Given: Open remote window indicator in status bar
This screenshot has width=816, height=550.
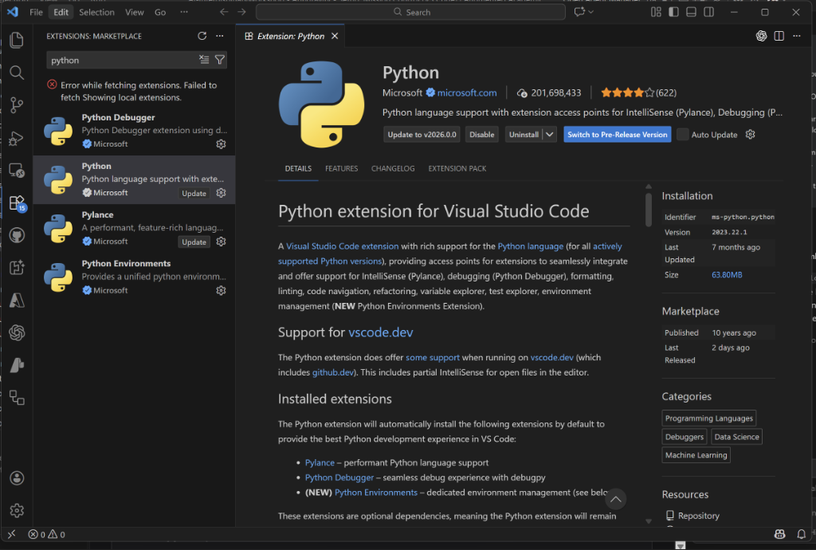Looking at the screenshot, I should pyautogui.click(x=11, y=534).
